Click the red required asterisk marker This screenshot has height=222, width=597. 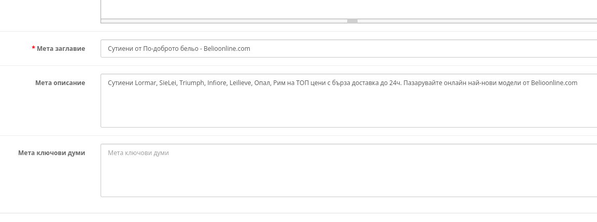[34, 48]
